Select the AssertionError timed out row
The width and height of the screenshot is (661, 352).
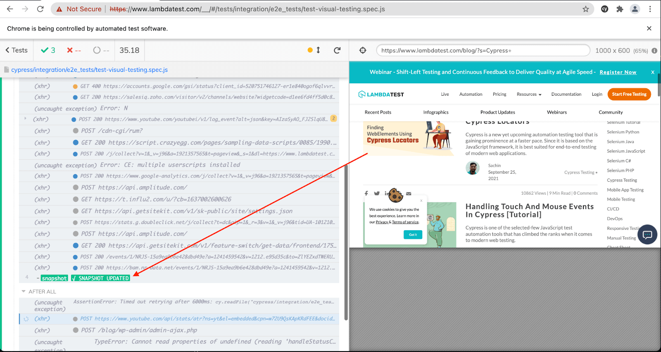179,305
